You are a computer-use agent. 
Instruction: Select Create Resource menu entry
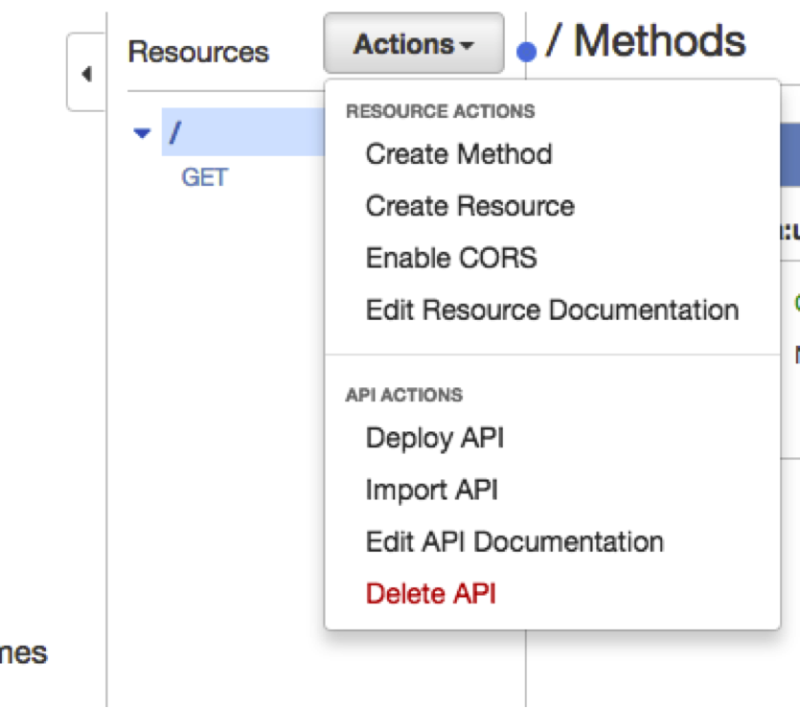tap(469, 206)
